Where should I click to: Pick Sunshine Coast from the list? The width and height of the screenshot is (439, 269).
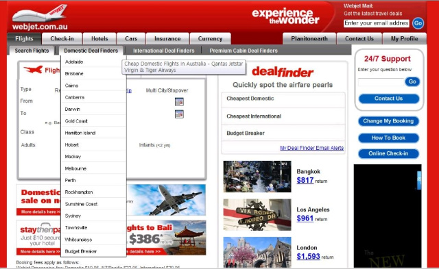click(x=93, y=204)
